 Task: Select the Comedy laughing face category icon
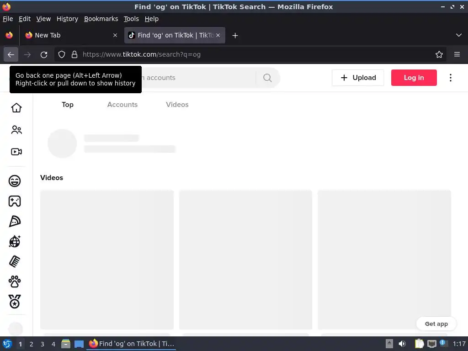coord(15,181)
